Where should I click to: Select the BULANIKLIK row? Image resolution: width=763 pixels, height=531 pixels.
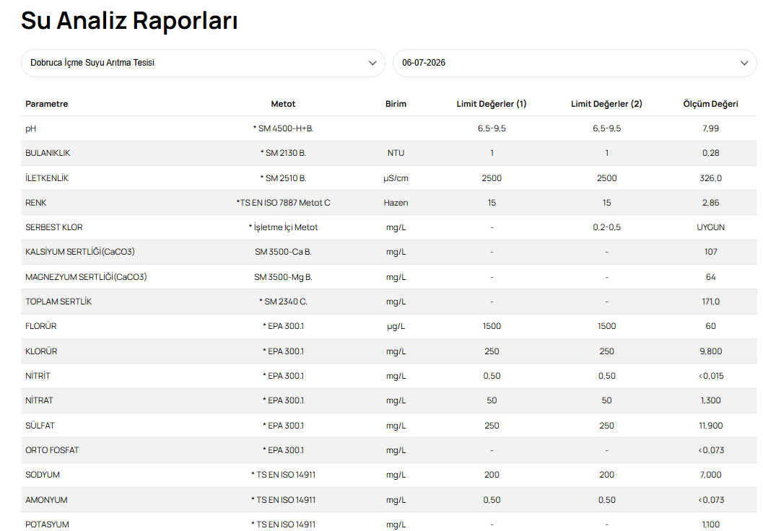click(x=389, y=153)
